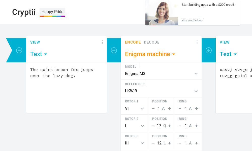This screenshot has width=252, height=151.
Task: Open the ads via Carbon link
Action: (192, 20)
